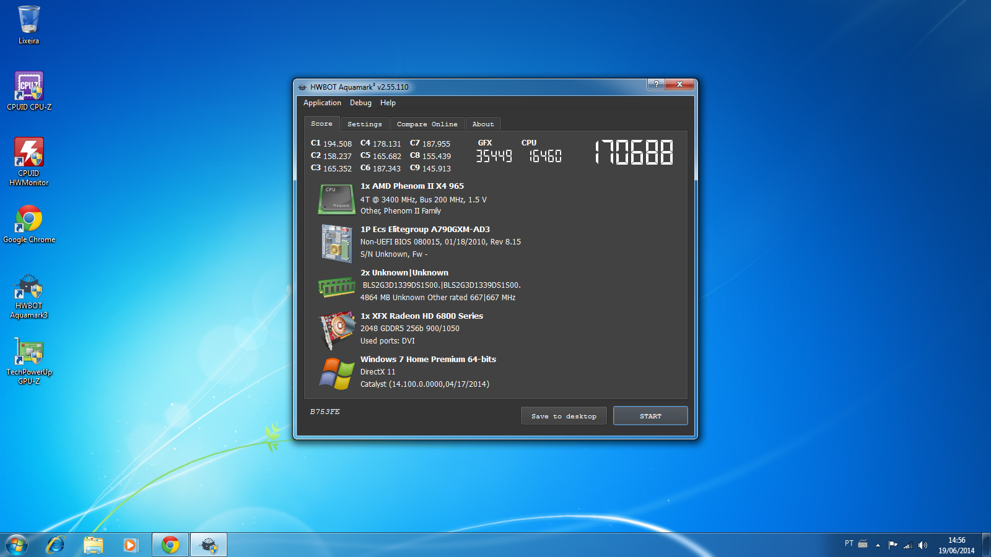
Task: Click the Windows 7 Home Premium 64-bits heading
Action: pos(428,360)
